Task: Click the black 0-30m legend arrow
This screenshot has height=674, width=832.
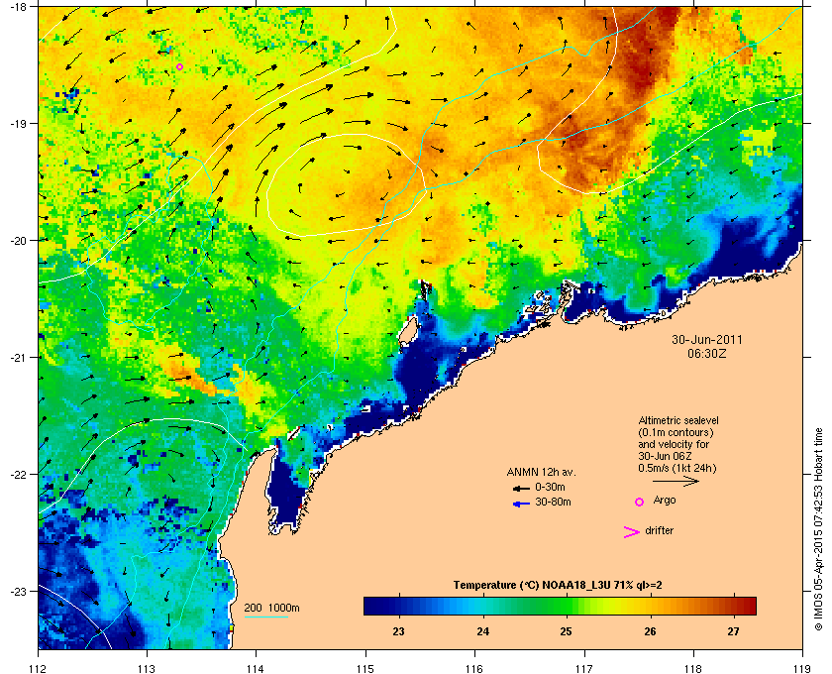Action: tap(521, 488)
